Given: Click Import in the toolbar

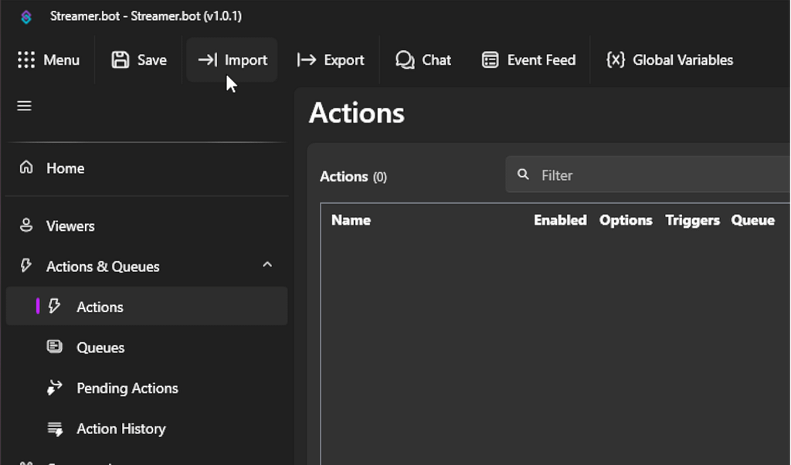Looking at the screenshot, I should coord(233,60).
